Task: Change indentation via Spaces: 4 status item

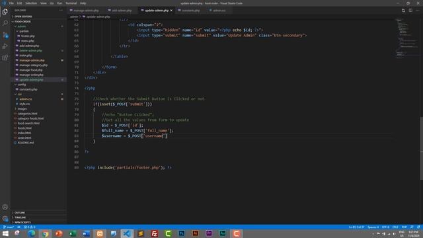Action: 373,227
